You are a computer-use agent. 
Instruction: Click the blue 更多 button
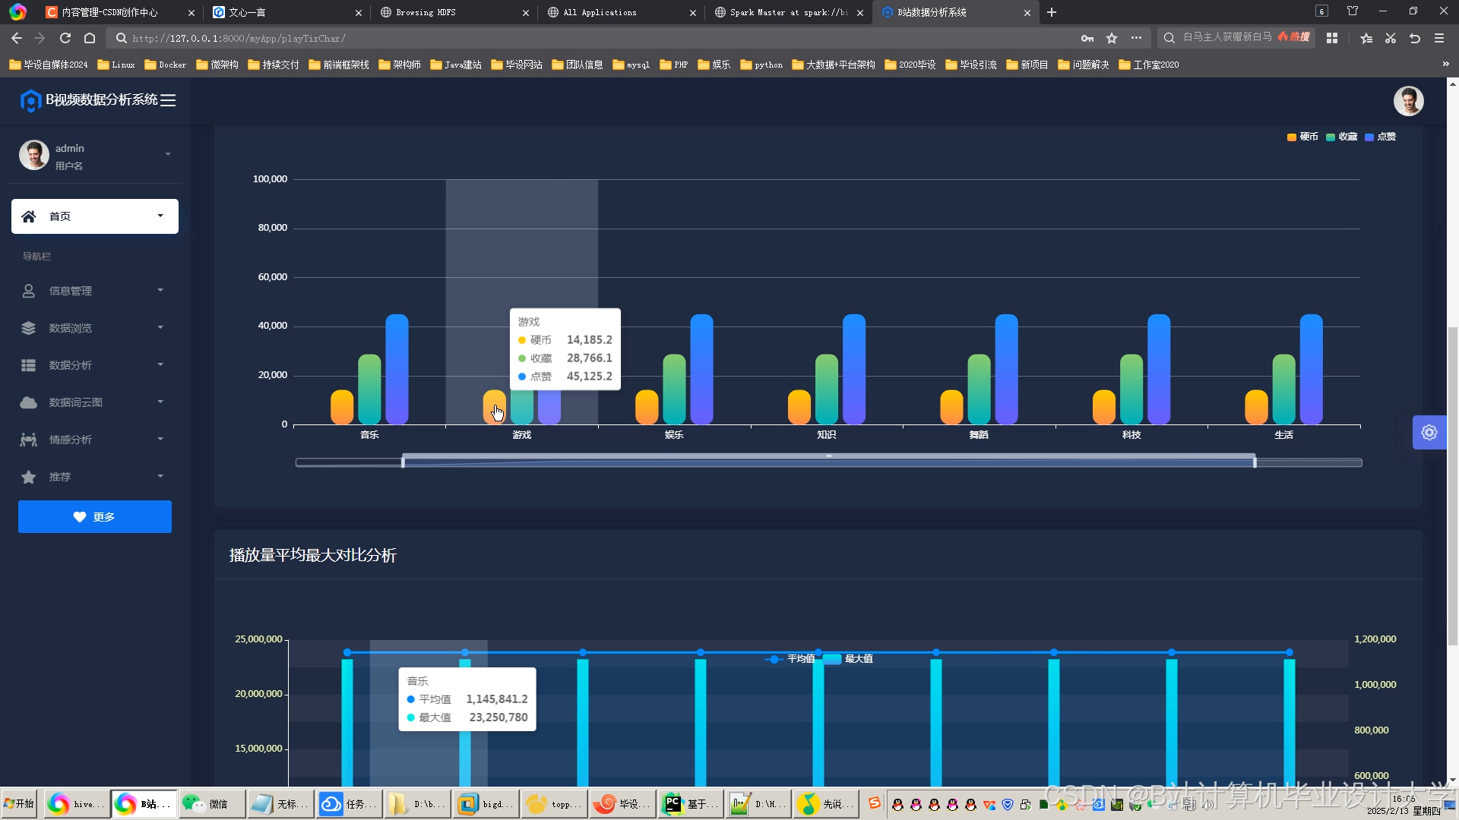95,517
